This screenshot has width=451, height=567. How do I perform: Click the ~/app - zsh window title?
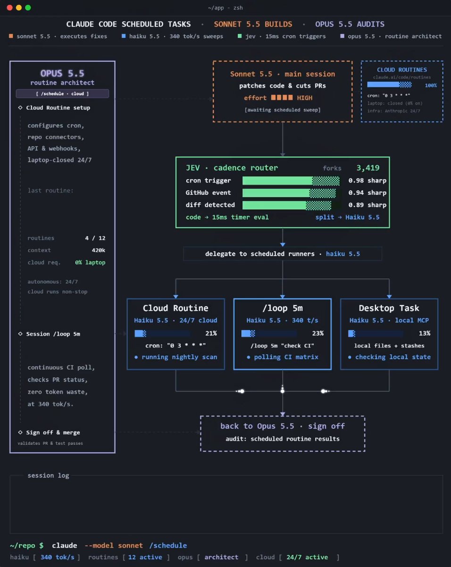pos(225,8)
